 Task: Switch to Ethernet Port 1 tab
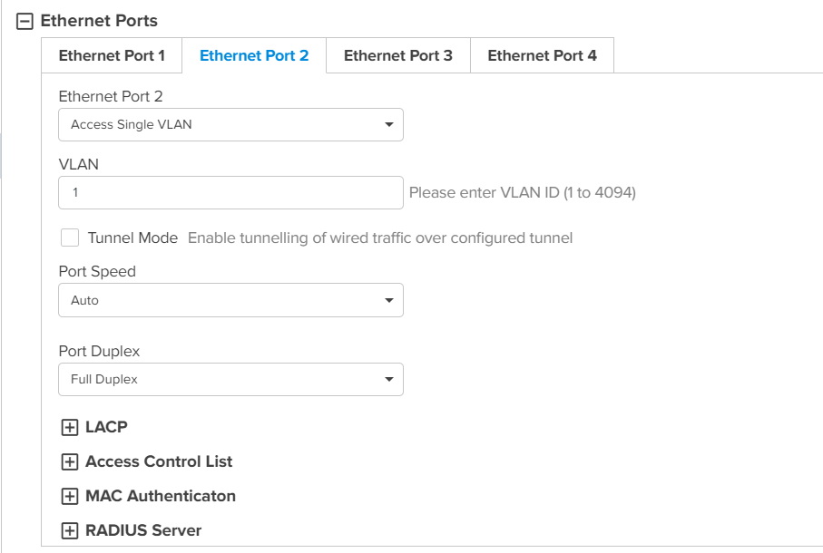[112, 56]
